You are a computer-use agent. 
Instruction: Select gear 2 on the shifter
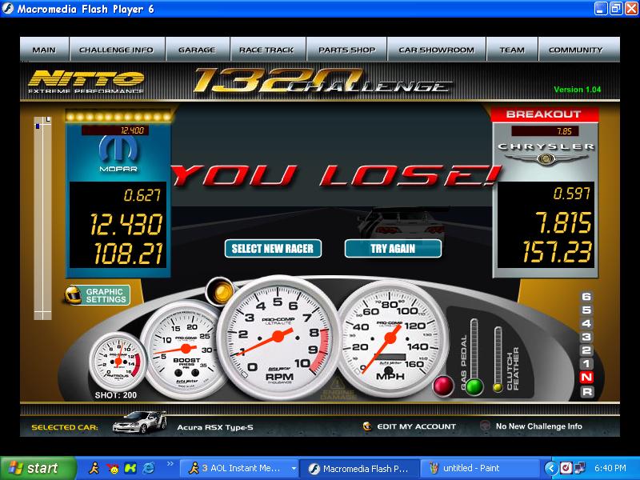pos(586,350)
